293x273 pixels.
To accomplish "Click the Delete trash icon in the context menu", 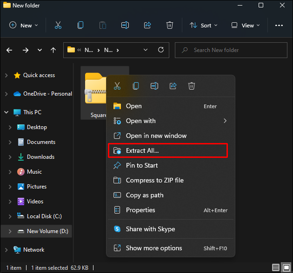I will click(x=192, y=86).
